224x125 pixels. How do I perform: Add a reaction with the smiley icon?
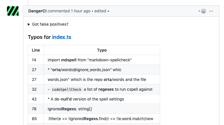(x=202, y=11)
